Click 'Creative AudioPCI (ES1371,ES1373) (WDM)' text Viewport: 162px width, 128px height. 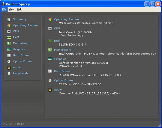click(x=89, y=93)
